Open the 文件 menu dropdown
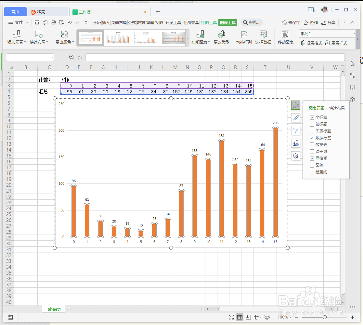The image size is (363, 325). (18, 22)
